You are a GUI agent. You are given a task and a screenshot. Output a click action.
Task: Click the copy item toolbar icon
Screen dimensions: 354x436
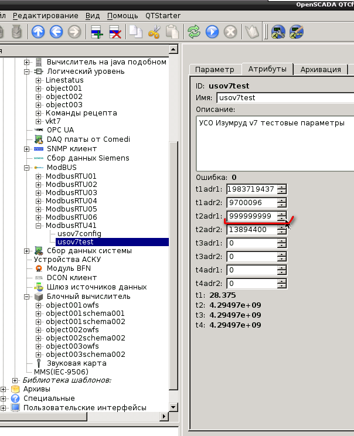tap(136, 32)
